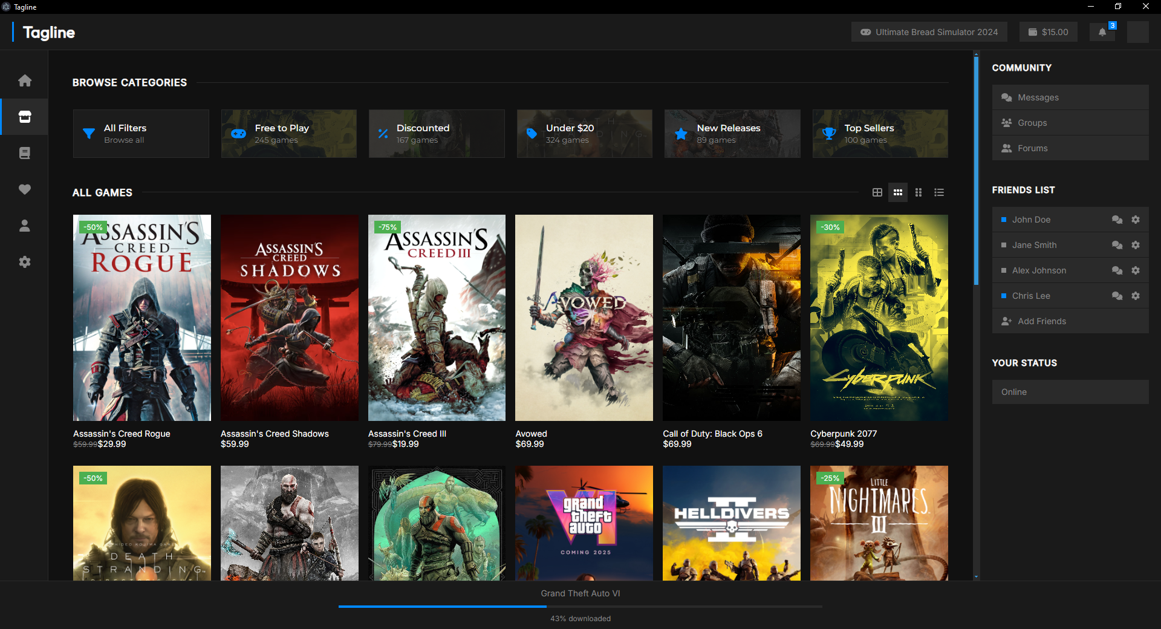The width and height of the screenshot is (1161, 629).
Task: Open Call of Duty: Black Ops 6 cover
Action: 732,318
